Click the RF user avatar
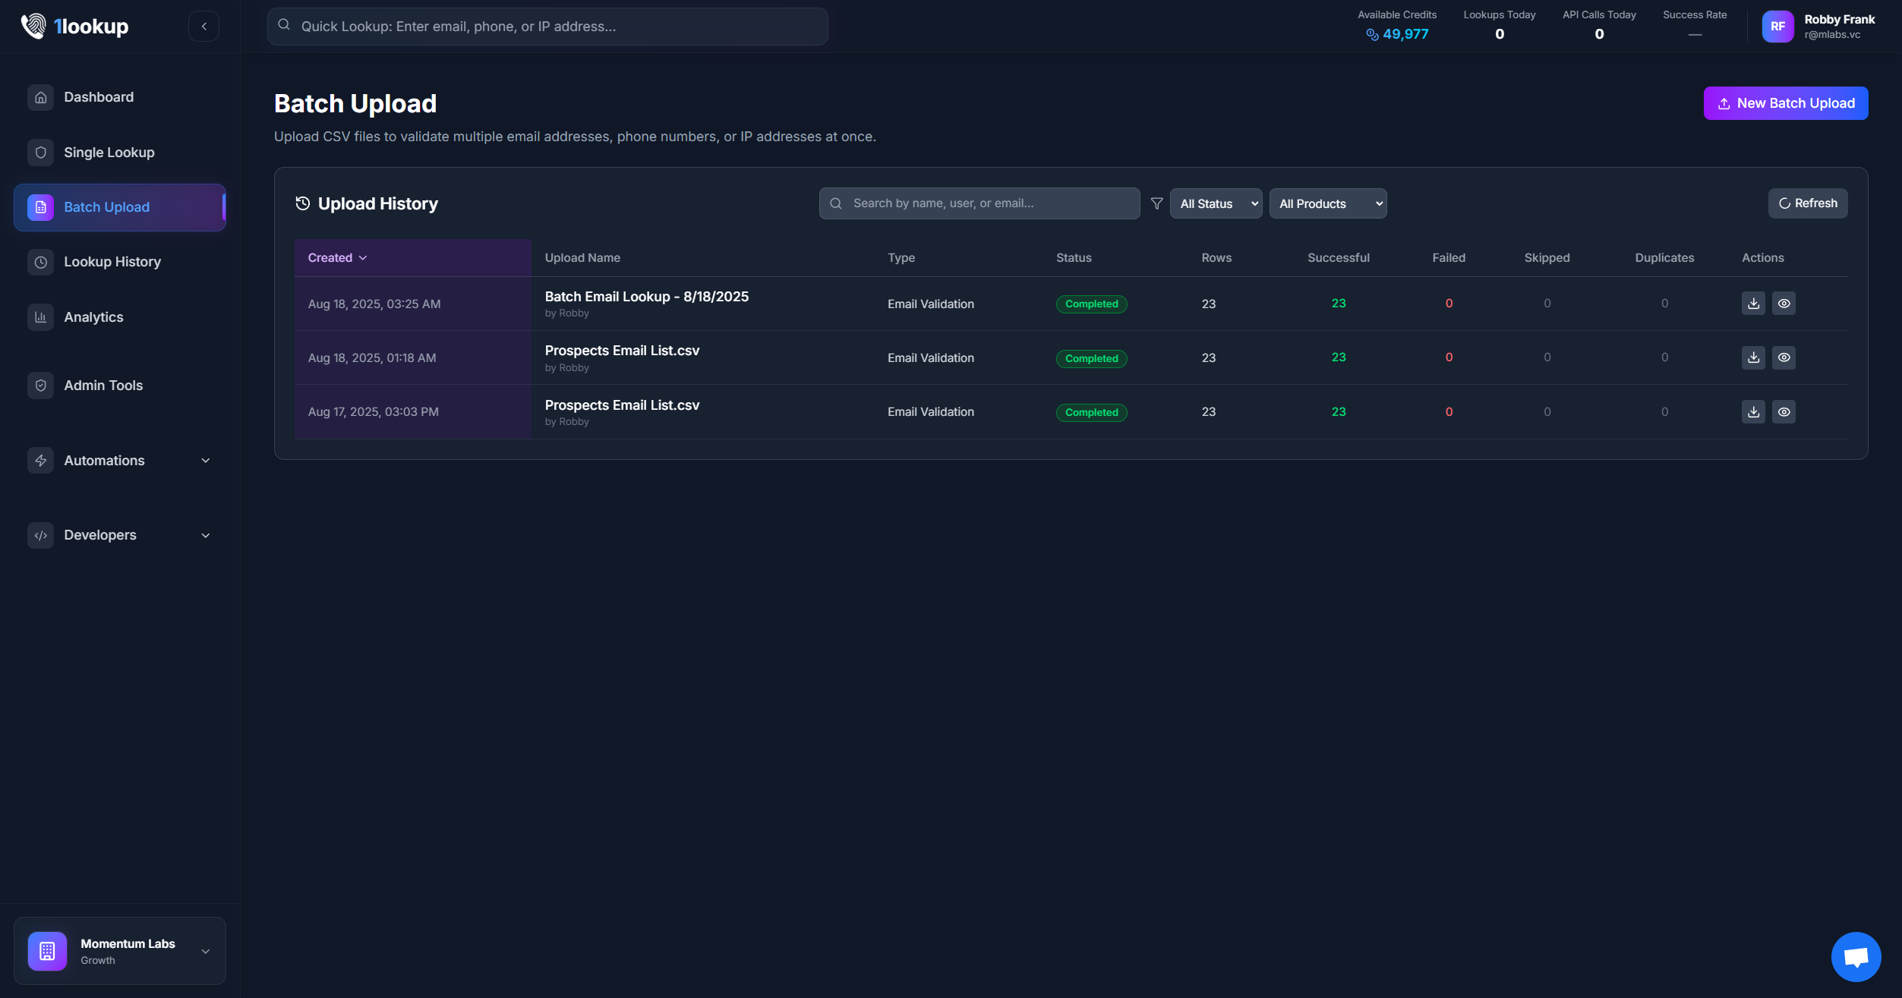 1777,27
